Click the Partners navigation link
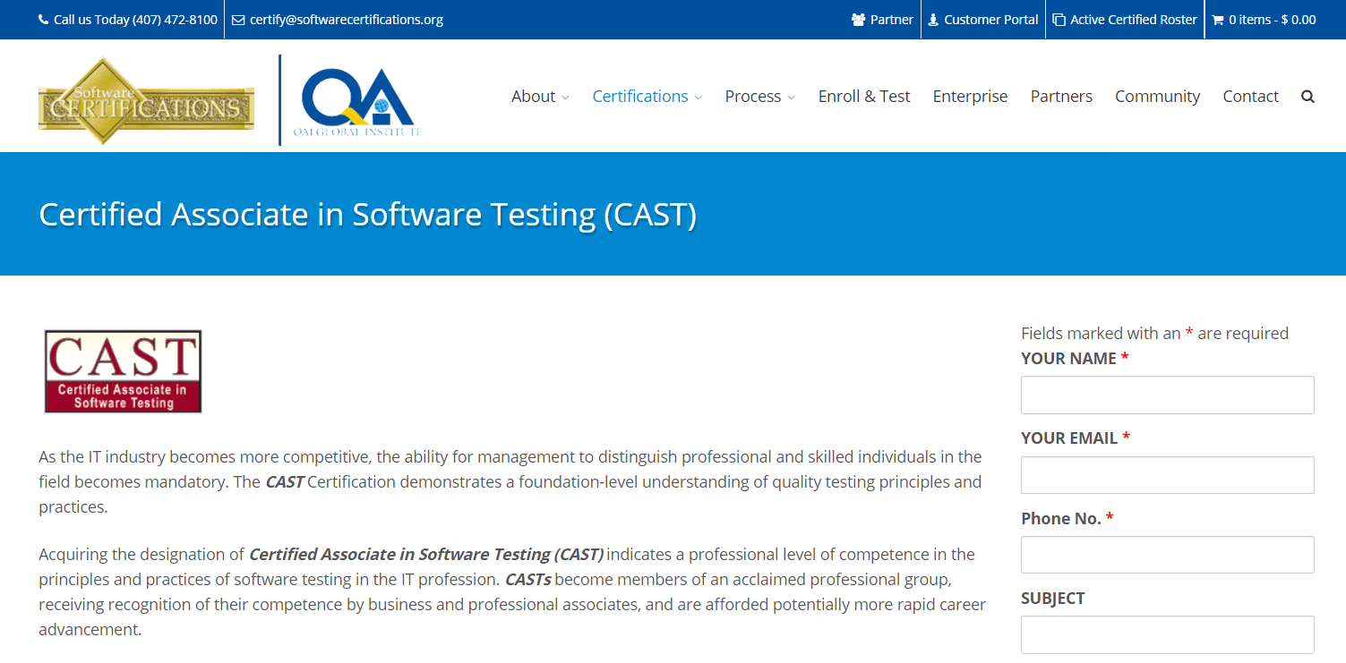 (1061, 96)
